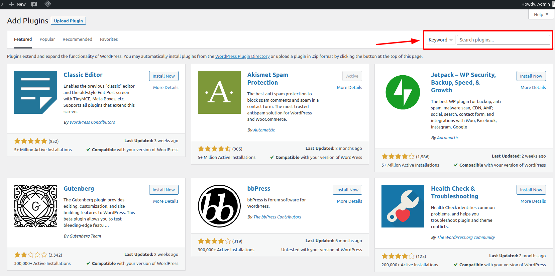Open the Classic Editor plugin icon
Viewport: 555px width, 276px height.
point(35,92)
